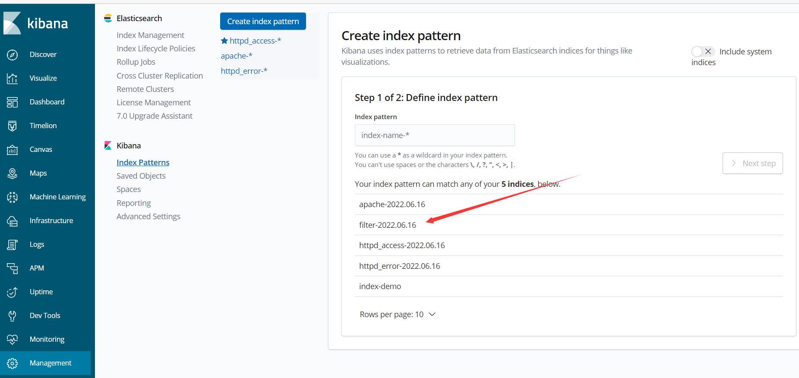Expand the Rows per page dropdown

pos(398,315)
